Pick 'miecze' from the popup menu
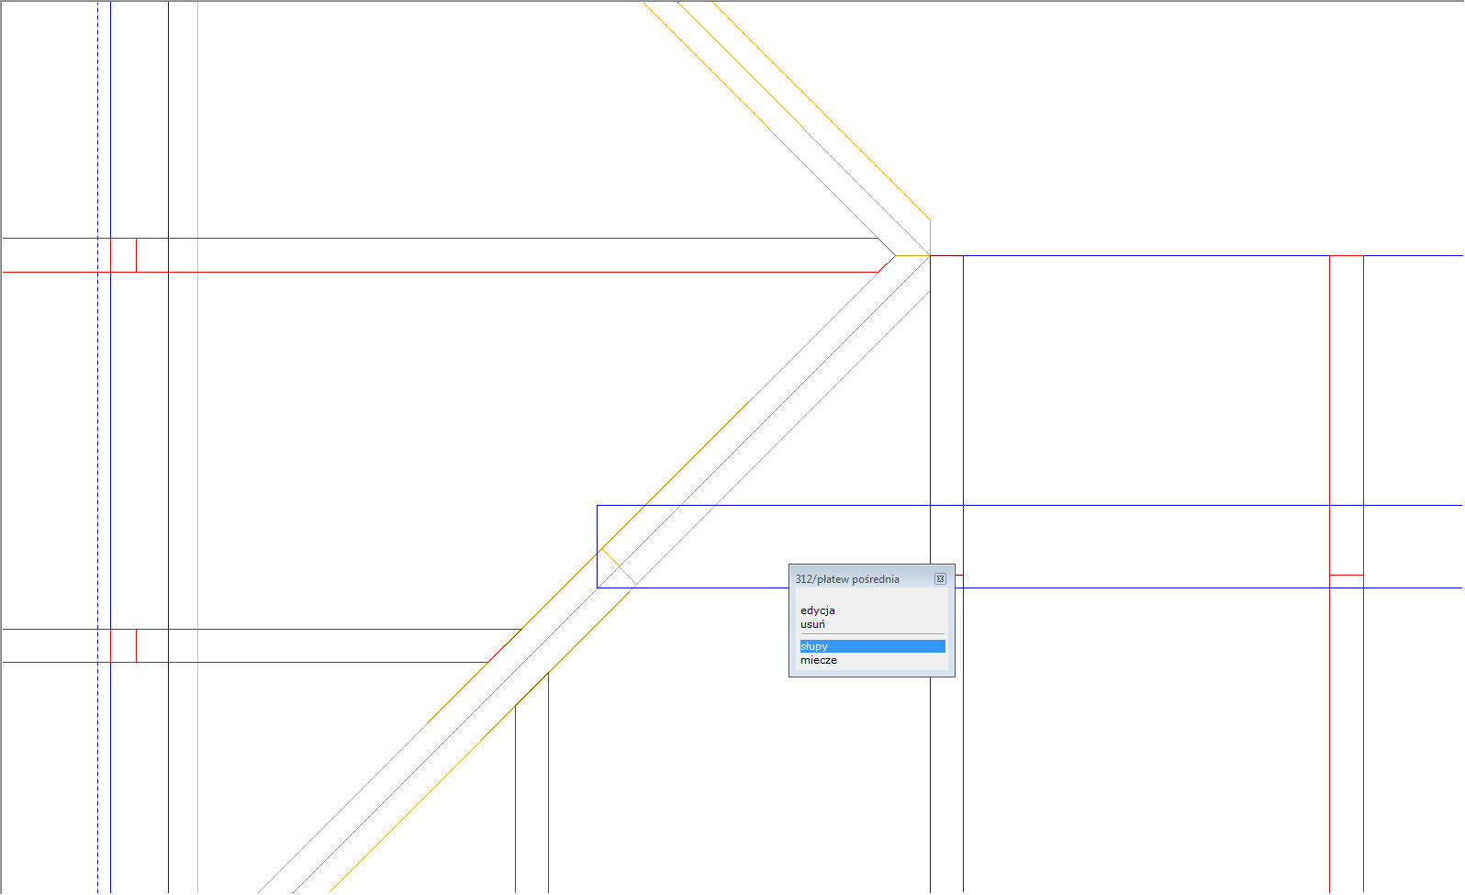The width and height of the screenshot is (1465, 895). 818,660
